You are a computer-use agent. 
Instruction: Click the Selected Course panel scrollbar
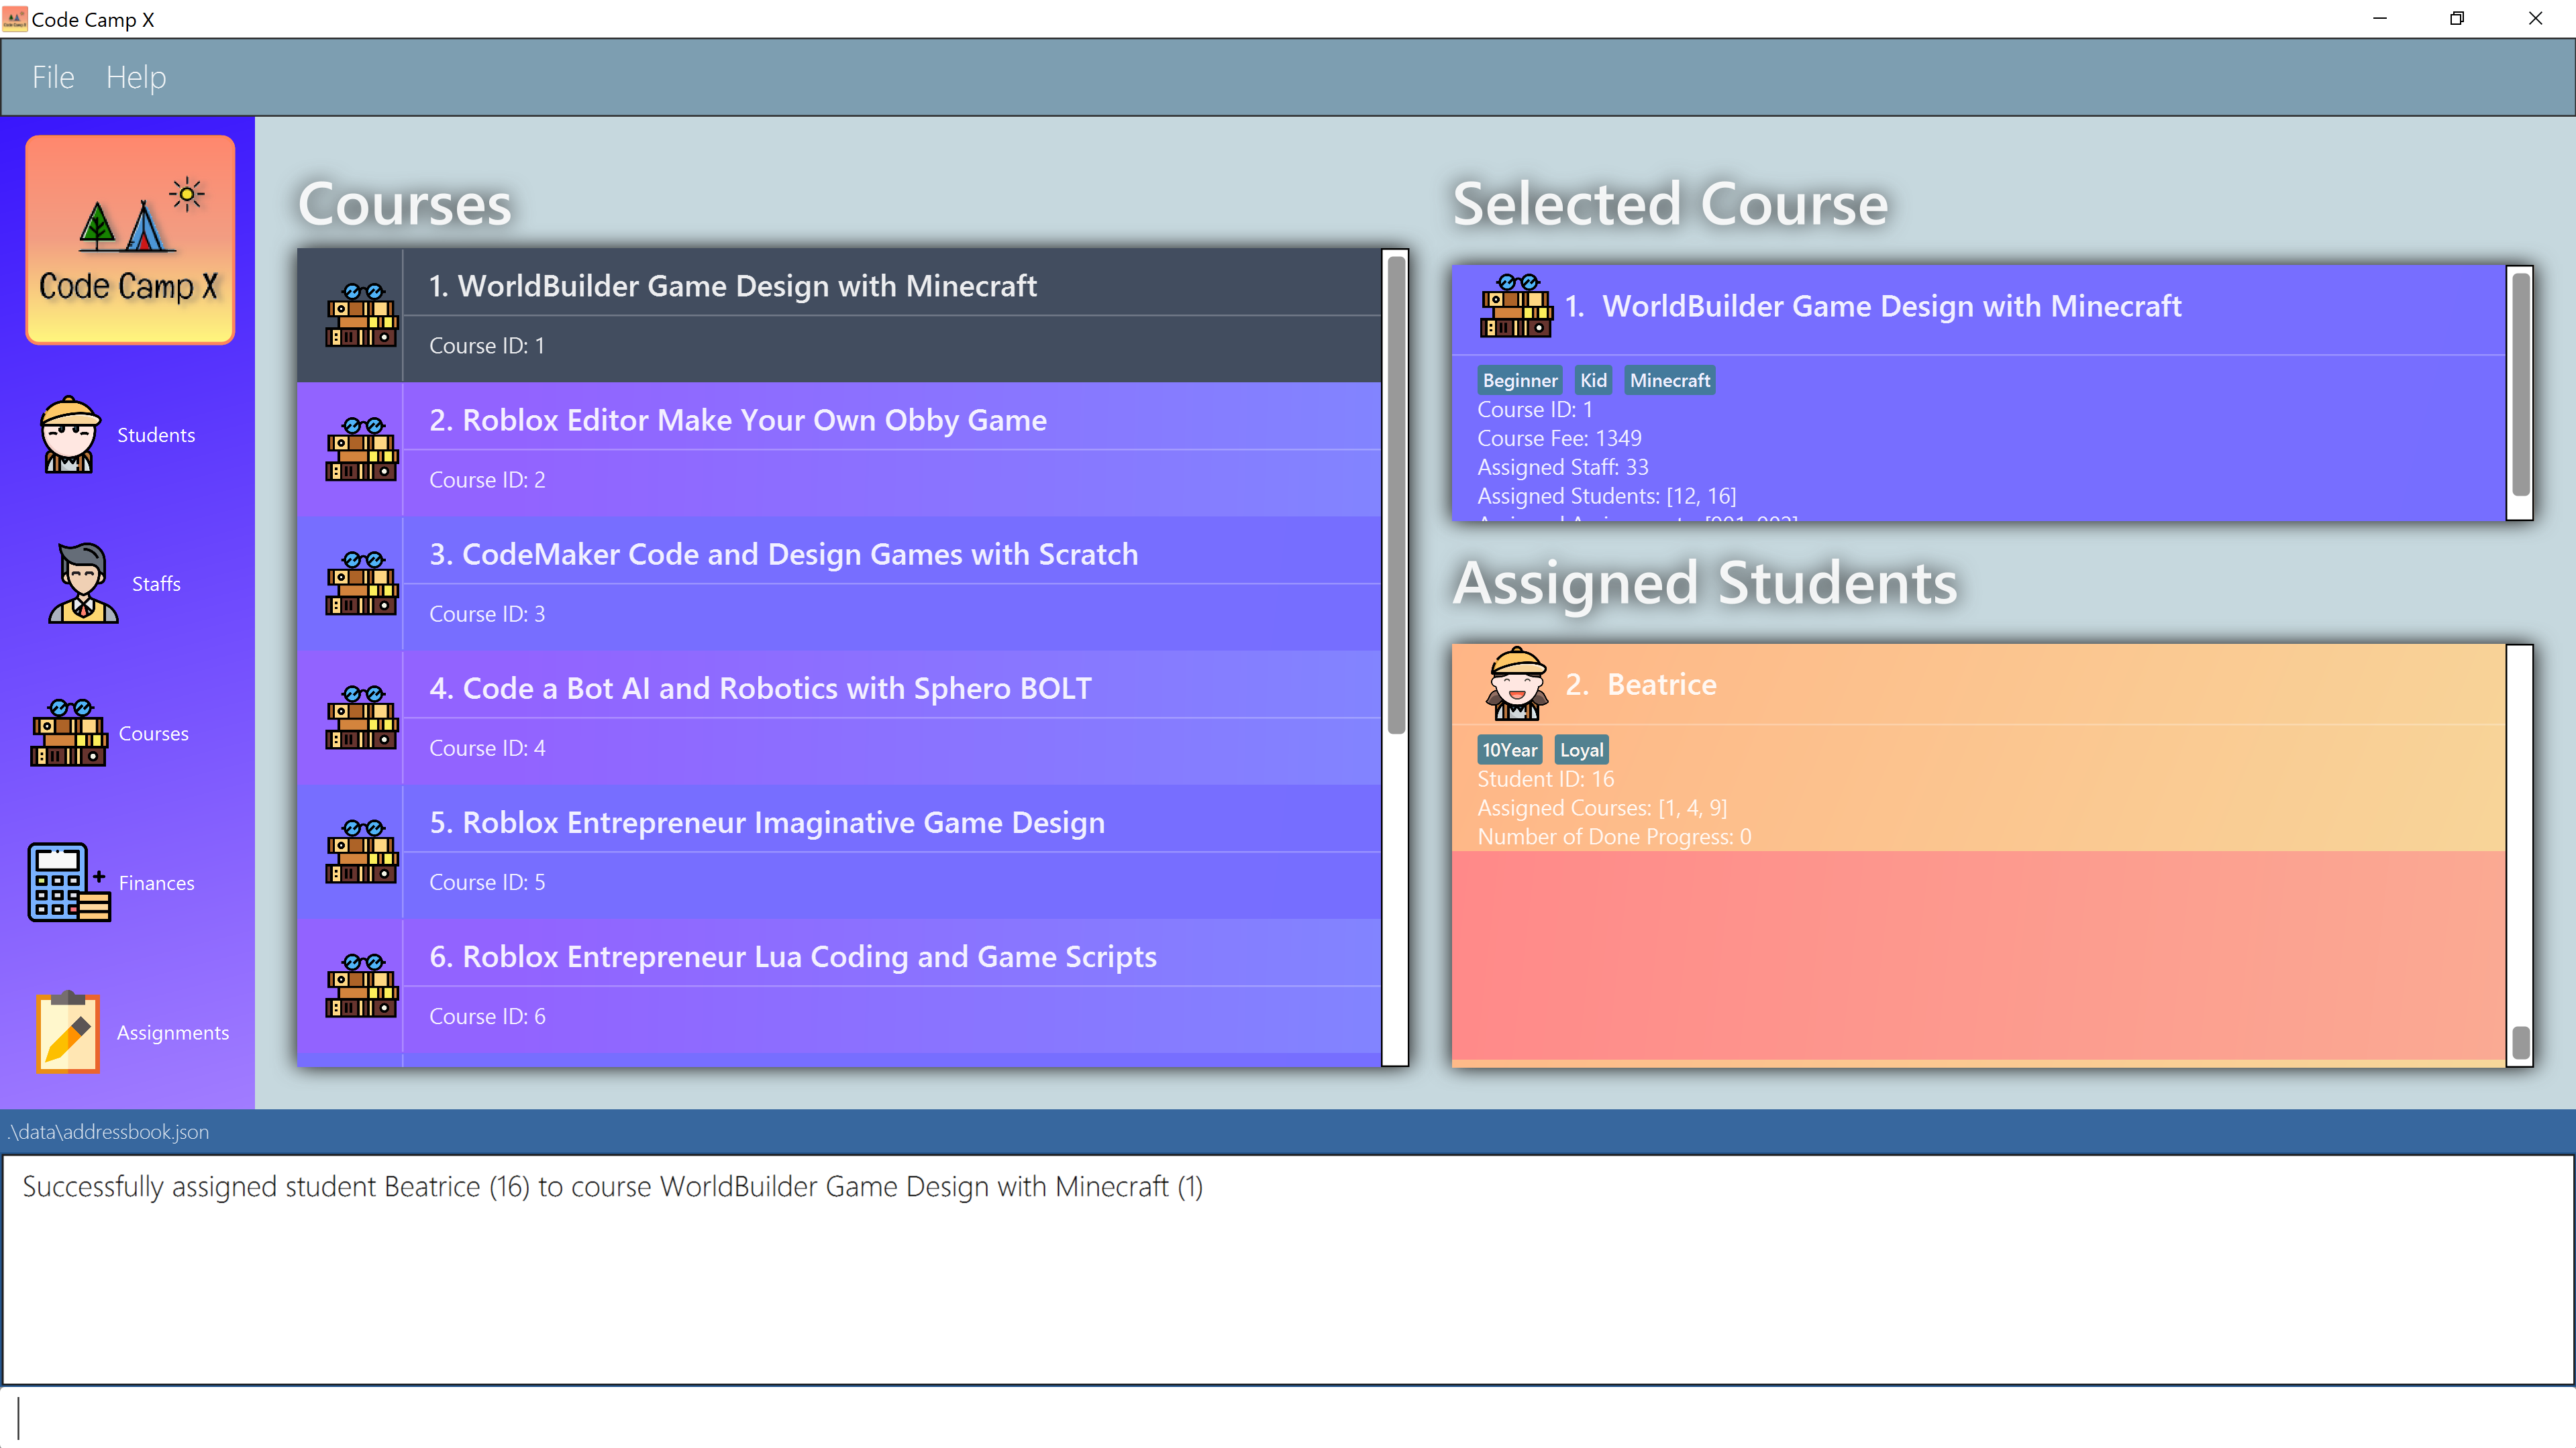tap(2520, 385)
